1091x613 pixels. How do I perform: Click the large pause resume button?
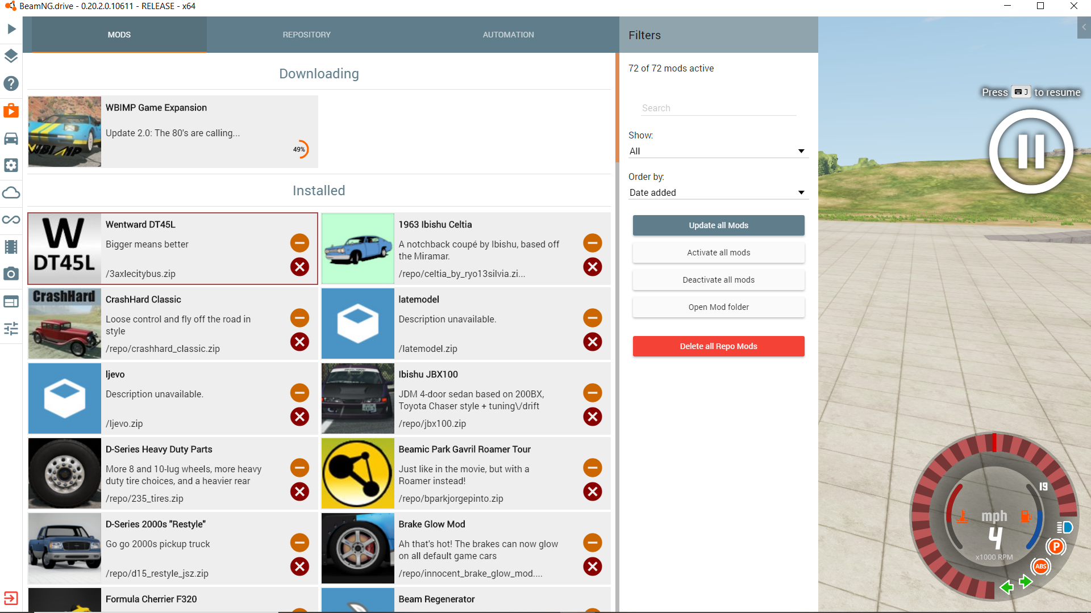[x=1031, y=152]
